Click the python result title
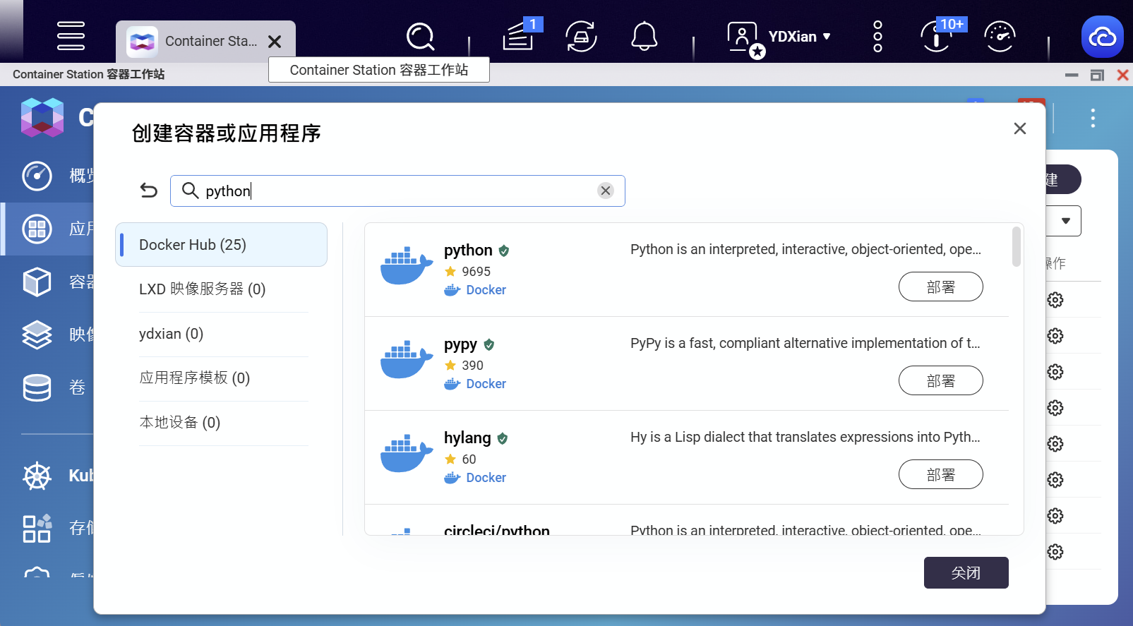The width and height of the screenshot is (1133, 626). (468, 251)
